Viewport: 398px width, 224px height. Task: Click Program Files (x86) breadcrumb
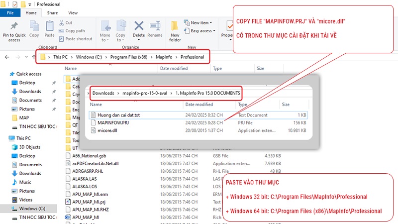click(x=129, y=57)
